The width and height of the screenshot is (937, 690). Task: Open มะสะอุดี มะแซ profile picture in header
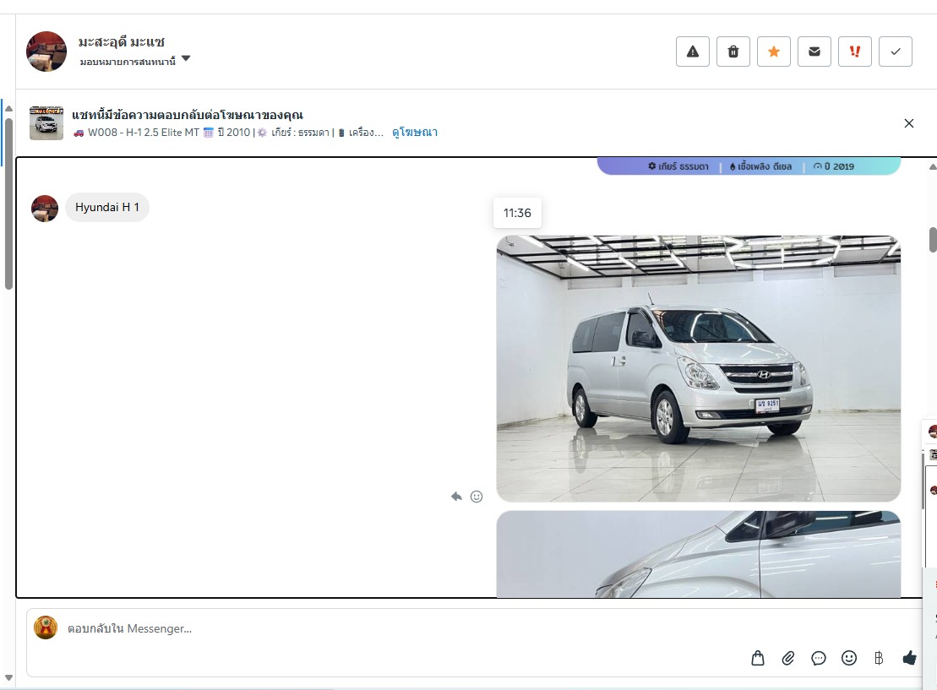pyautogui.click(x=46, y=52)
